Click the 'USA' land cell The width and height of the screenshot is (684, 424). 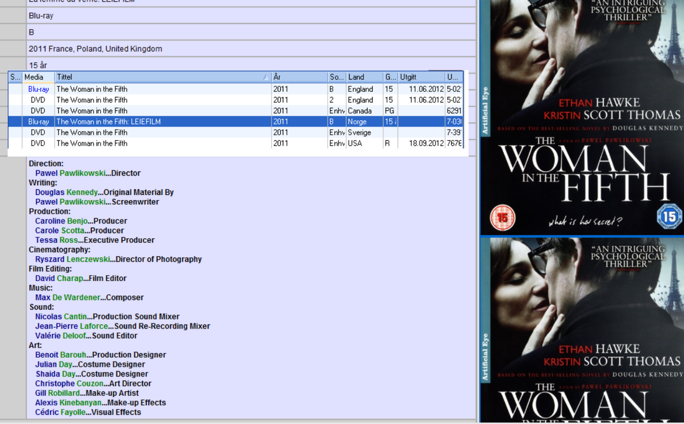coord(365,143)
